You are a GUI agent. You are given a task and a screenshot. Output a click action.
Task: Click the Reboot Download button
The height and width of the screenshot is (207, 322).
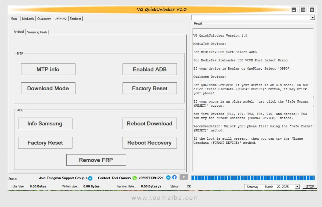point(150,123)
